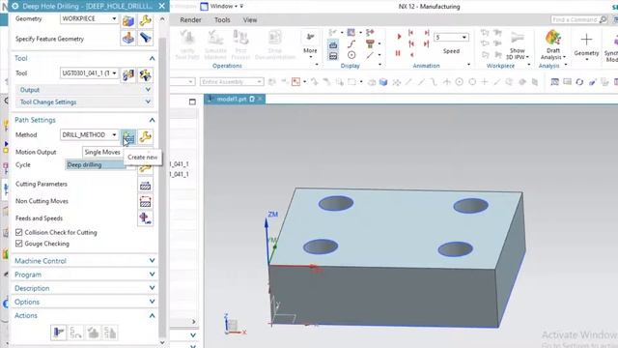This screenshot has height=348, width=618.
Task: Click the Replay action icon
Action: coord(75,333)
